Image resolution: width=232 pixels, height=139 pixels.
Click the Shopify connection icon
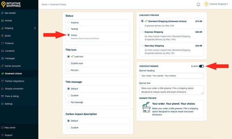point(2,89)
